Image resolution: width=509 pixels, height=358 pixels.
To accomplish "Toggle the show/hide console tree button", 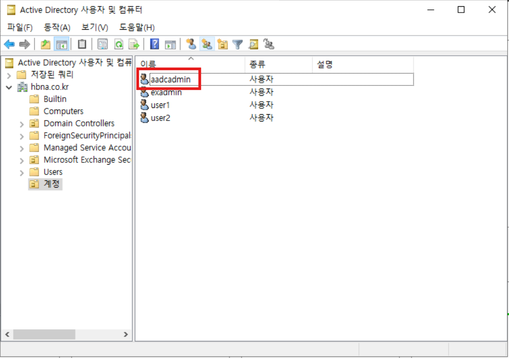I will pos(61,44).
